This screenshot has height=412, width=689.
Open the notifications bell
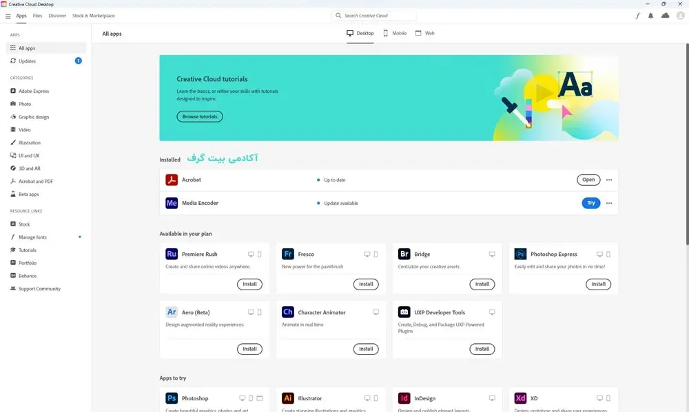click(x=651, y=16)
